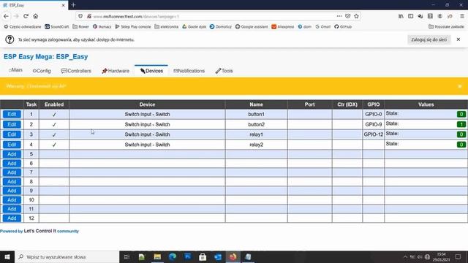Add a device to task 11
The image size is (468, 263).
point(12,209)
